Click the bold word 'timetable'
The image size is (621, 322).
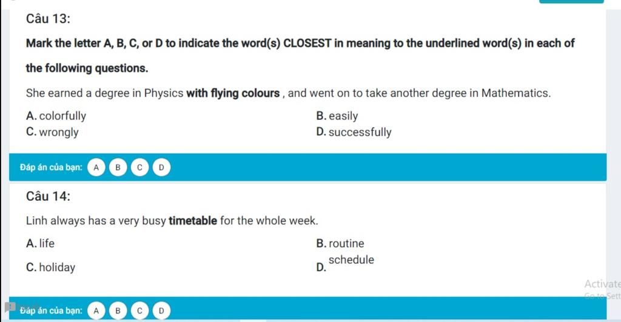[x=193, y=220]
